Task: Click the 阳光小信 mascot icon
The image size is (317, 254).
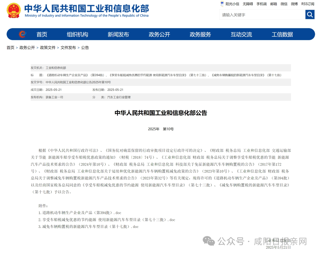Action: [x=222, y=4]
